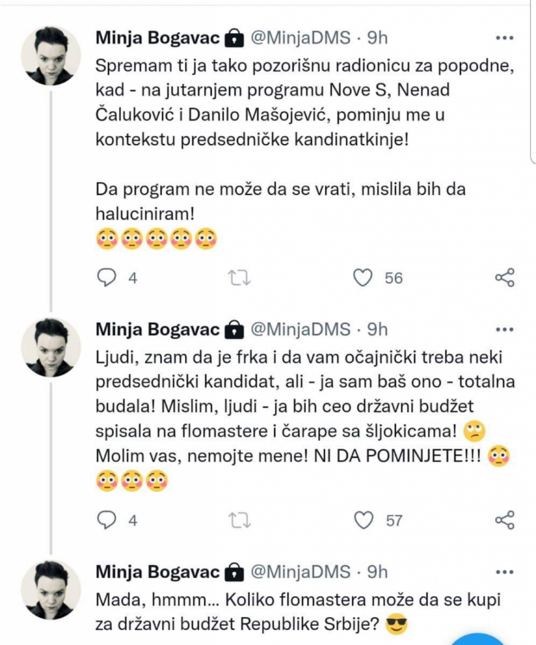Screen dimensions: 536x645
Task: Click the @MinjaDMS handle on the second tweet
Action: 300,328
